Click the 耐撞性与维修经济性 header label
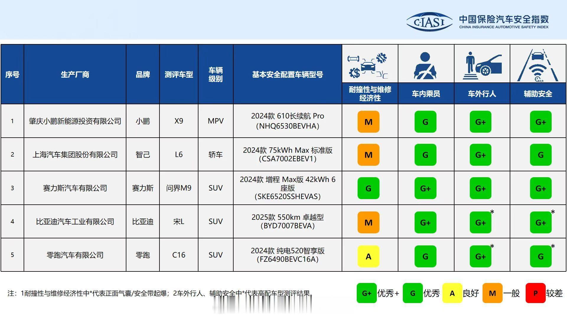This screenshot has width=567, height=319. click(x=370, y=94)
